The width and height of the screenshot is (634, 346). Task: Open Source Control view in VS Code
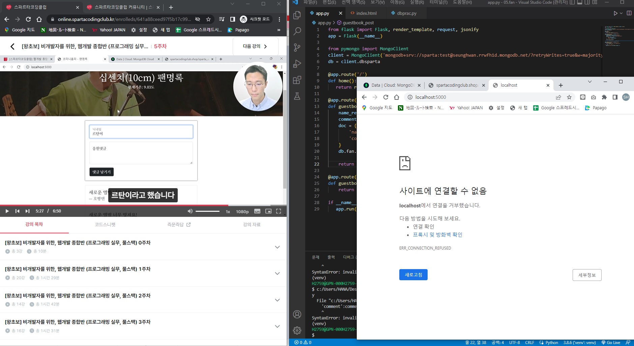click(297, 48)
